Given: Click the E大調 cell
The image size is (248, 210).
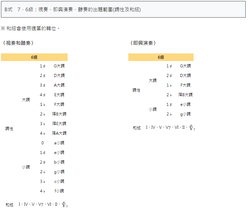Looking at the screenshot, I should (59, 95).
